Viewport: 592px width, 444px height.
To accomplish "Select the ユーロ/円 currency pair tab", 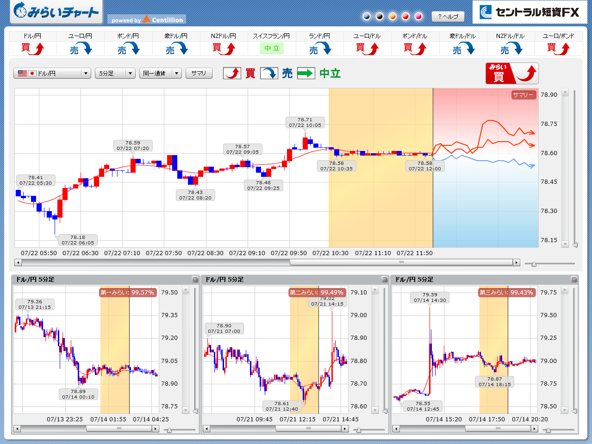I will pyautogui.click(x=81, y=36).
